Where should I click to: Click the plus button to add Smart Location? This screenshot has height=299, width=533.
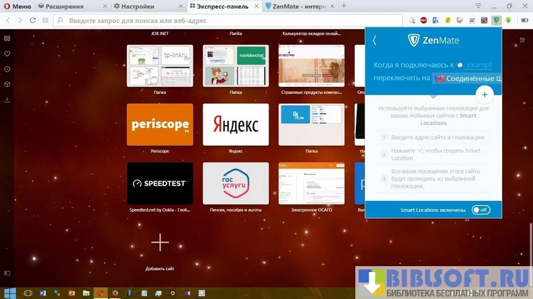484,95
